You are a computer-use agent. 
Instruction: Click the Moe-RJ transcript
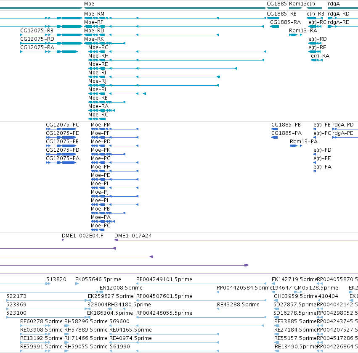pyautogui.click(x=98, y=82)
